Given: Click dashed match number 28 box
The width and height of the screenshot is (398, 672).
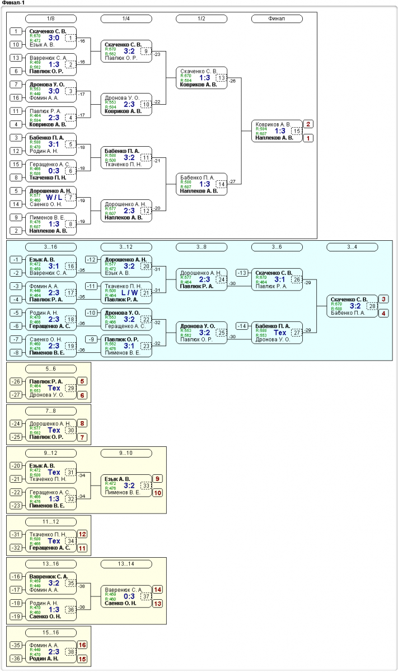Looking at the screenshot, I should (372, 306).
